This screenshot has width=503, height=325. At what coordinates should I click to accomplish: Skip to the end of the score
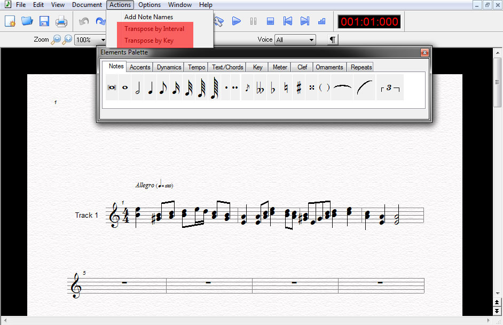click(x=305, y=21)
